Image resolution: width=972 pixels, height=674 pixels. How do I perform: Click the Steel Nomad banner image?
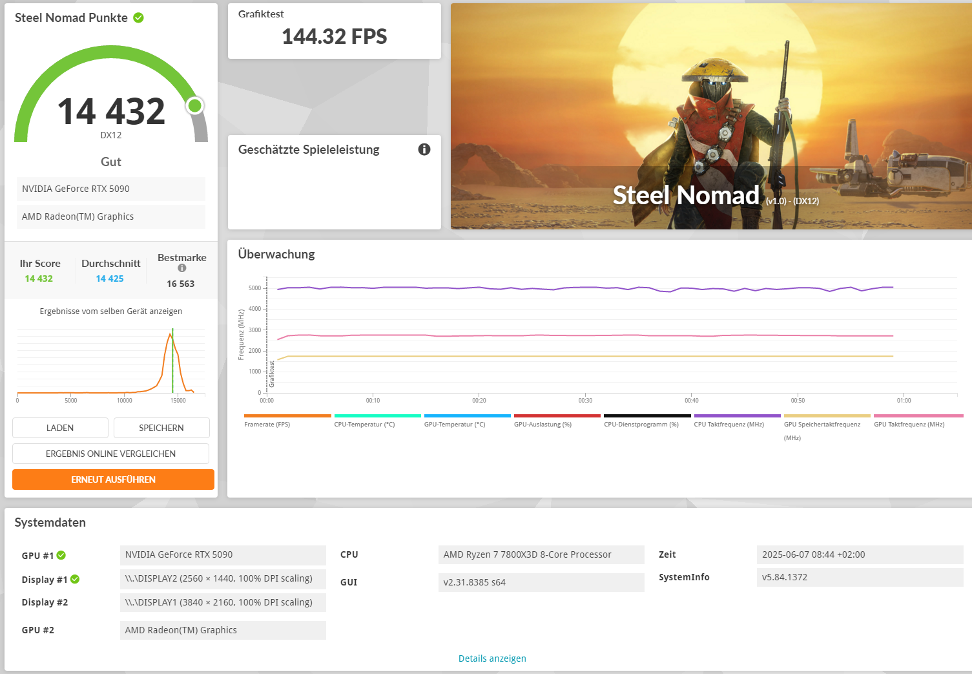click(711, 116)
